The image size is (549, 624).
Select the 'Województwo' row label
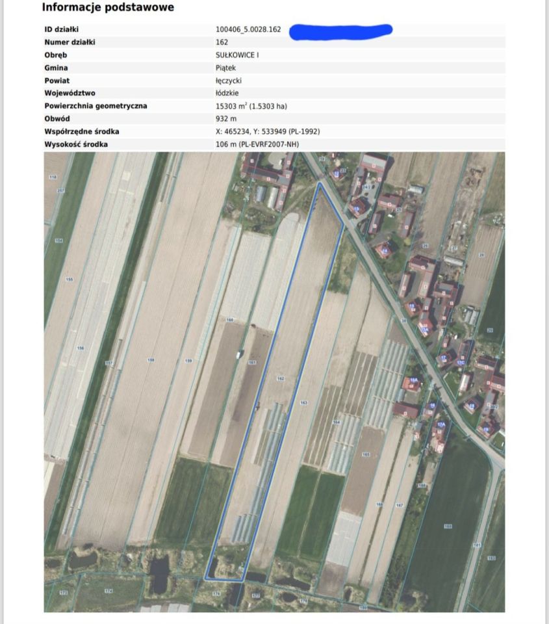tap(70, 93)
